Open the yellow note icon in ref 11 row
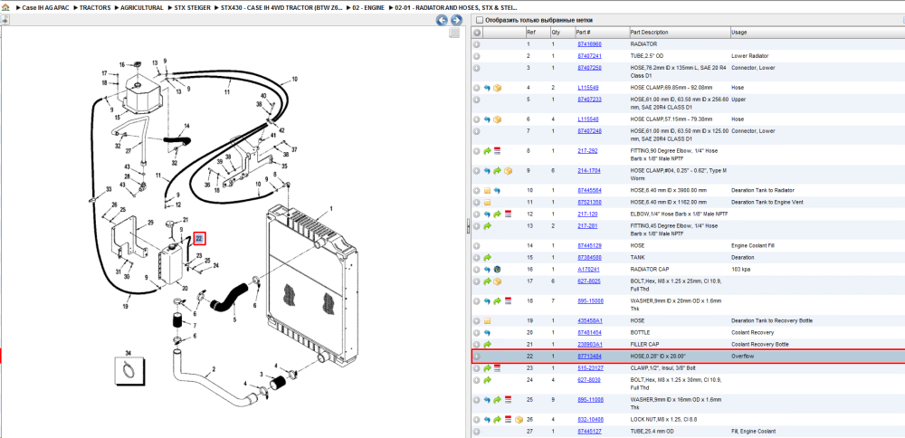This screenshot has height=438, width=905. point(487,203)
